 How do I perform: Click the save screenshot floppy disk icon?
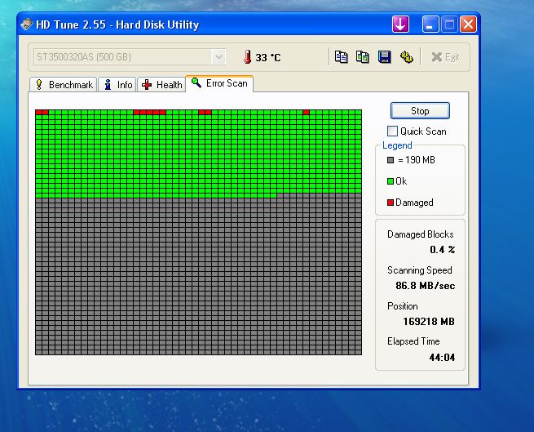(x=384, y=57)
